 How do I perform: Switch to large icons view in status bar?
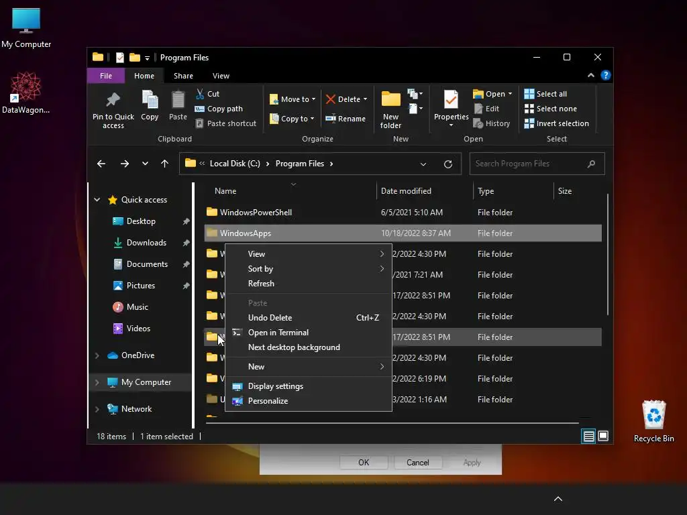click(x=603, y=436)
